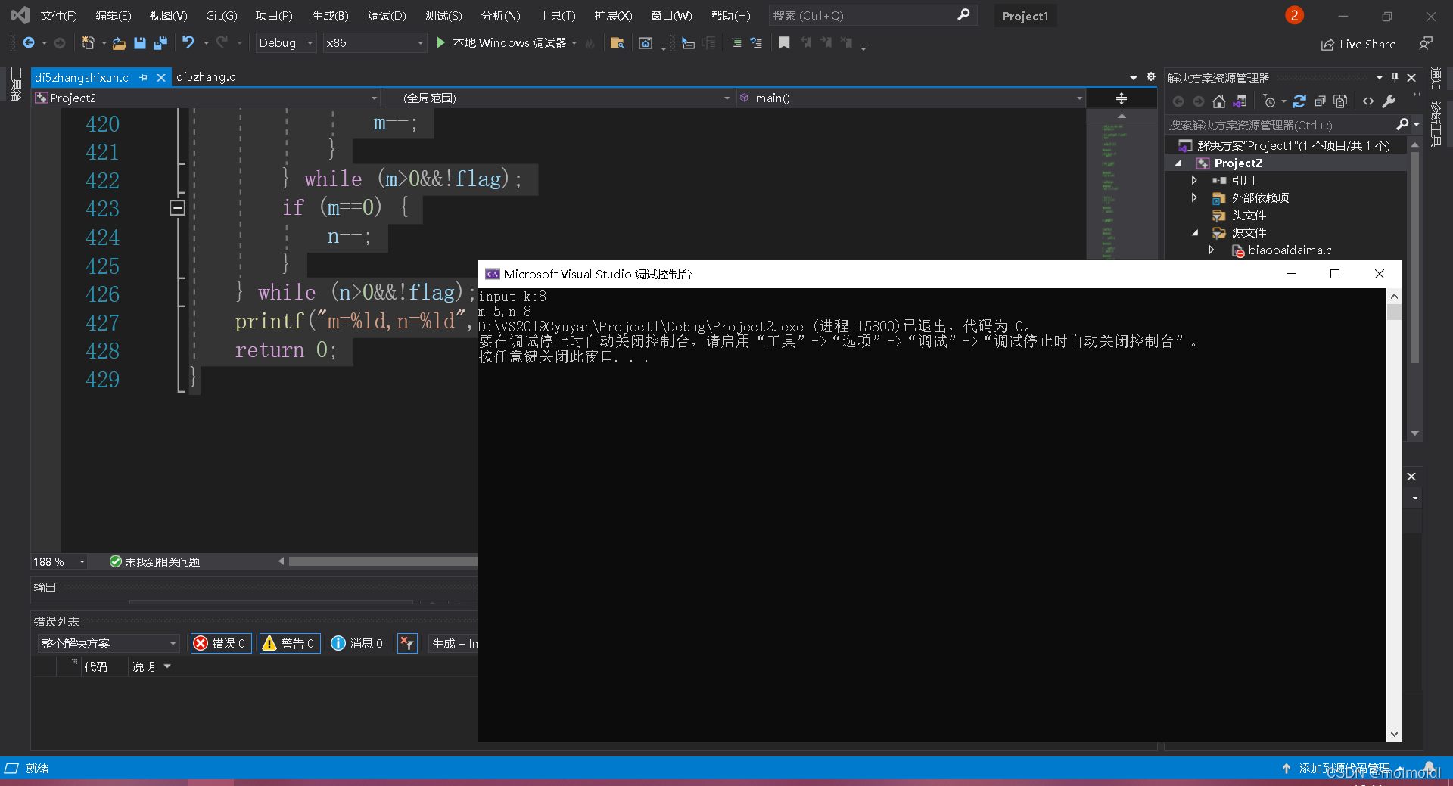Click the Uncomment selected lines icon
The width and height of the screenshot is (1453, 786).
point(755,43)
